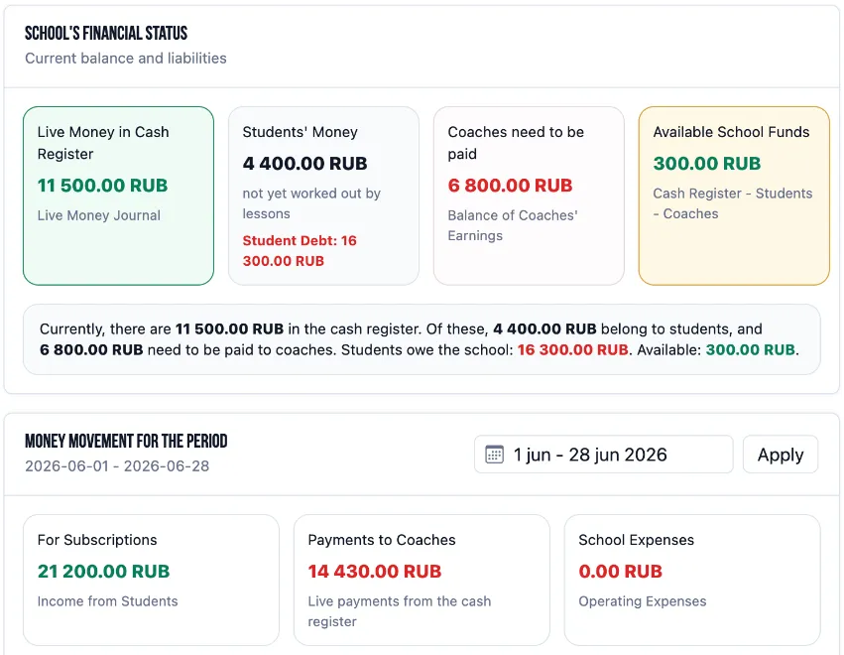Click the 4 400.00 RUB students' money value

[x=304, y=163]
